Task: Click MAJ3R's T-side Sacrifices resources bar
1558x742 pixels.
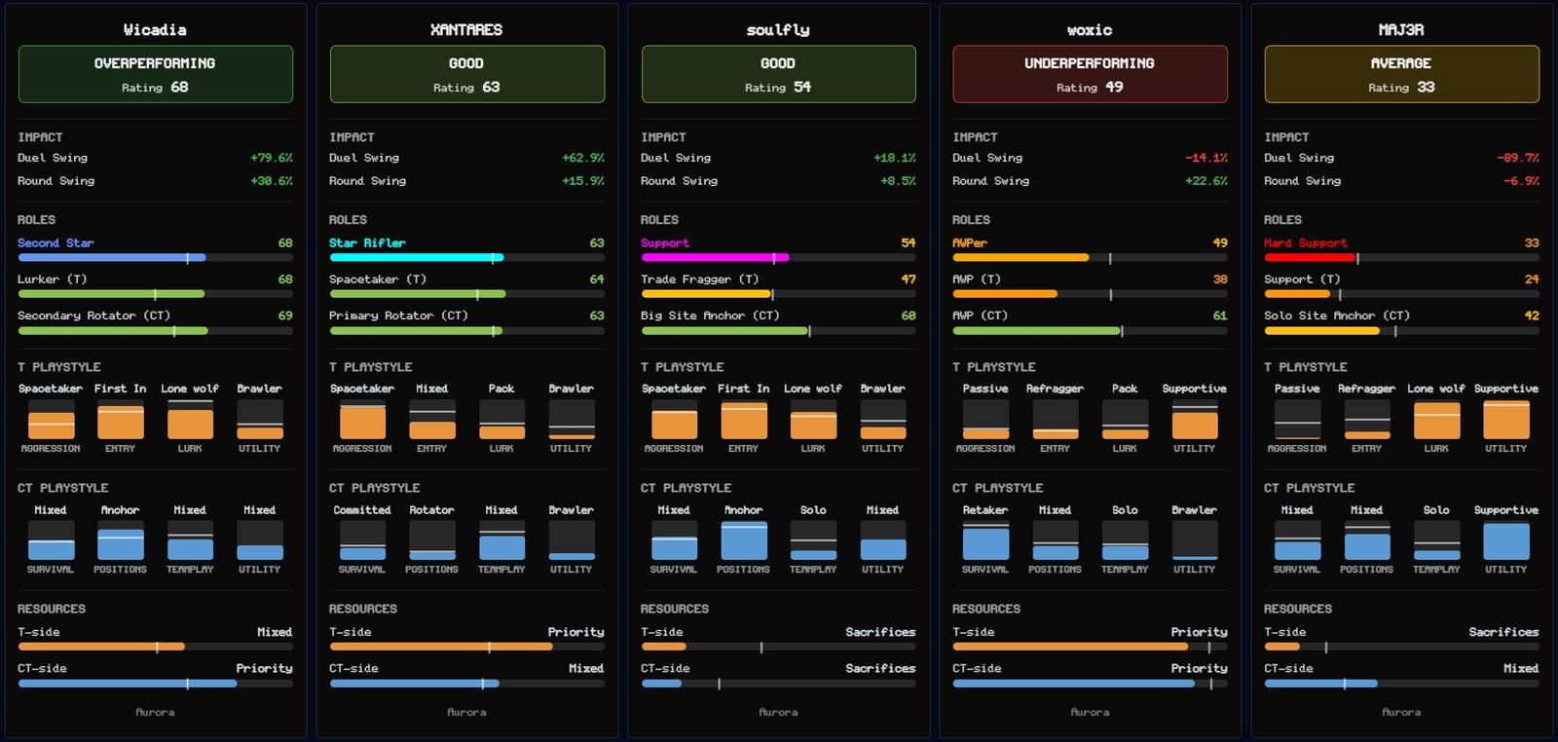Action: [x=1402, y=647]
